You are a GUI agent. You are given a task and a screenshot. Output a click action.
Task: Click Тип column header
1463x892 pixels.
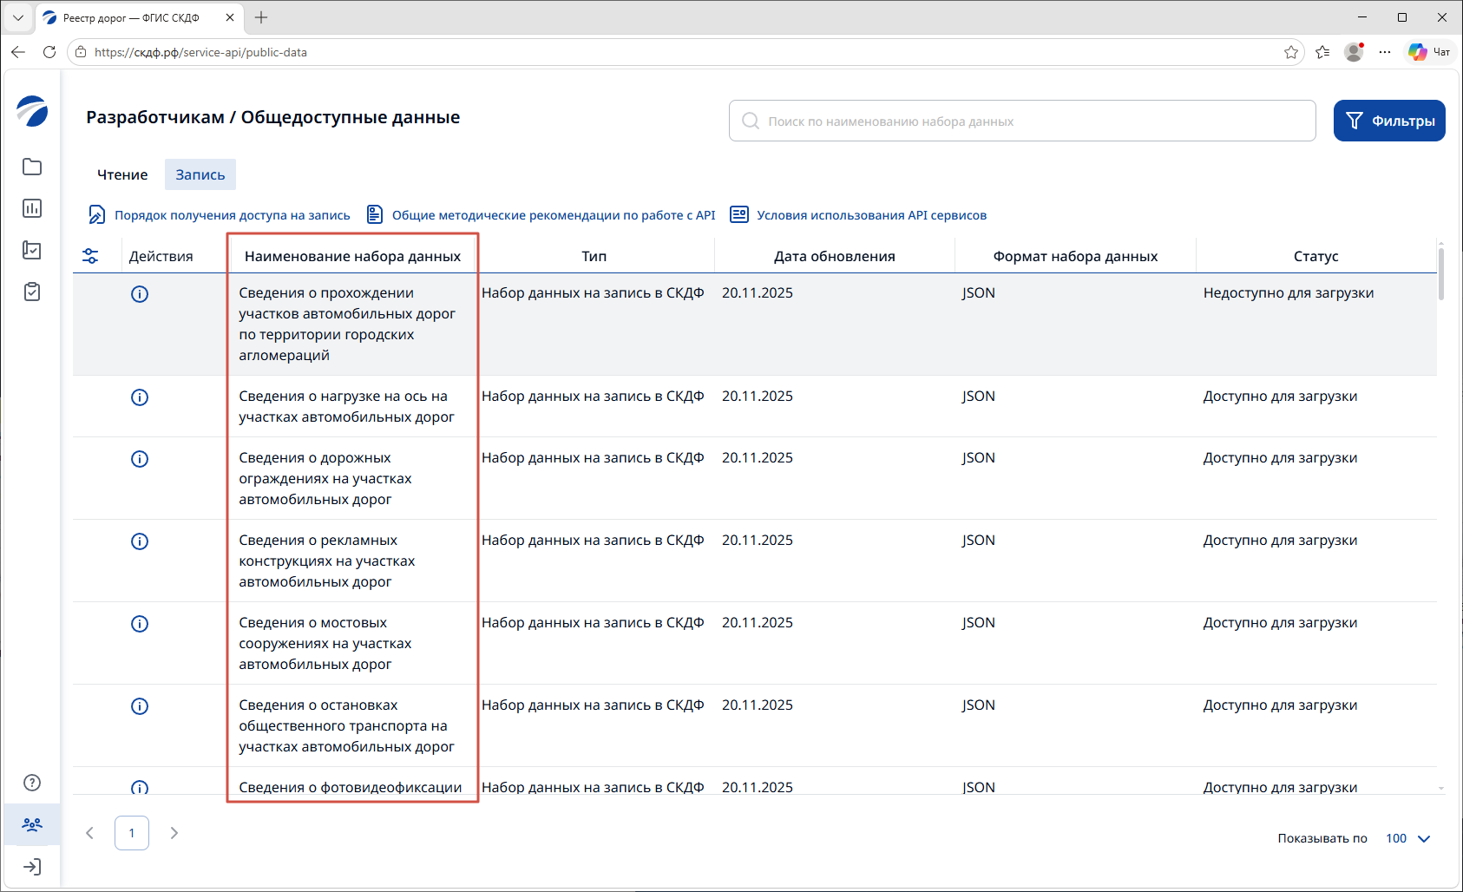[594, 256]
